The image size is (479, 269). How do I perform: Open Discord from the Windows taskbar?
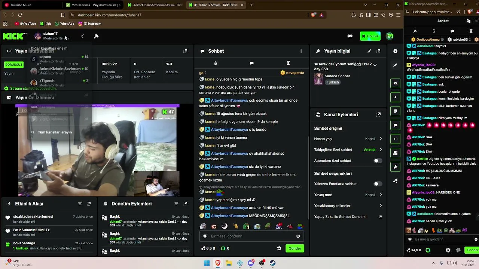pyautogui.click(x=251, y=263)
